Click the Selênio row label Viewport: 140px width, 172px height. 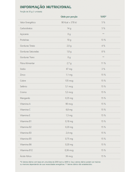[23, 86]
